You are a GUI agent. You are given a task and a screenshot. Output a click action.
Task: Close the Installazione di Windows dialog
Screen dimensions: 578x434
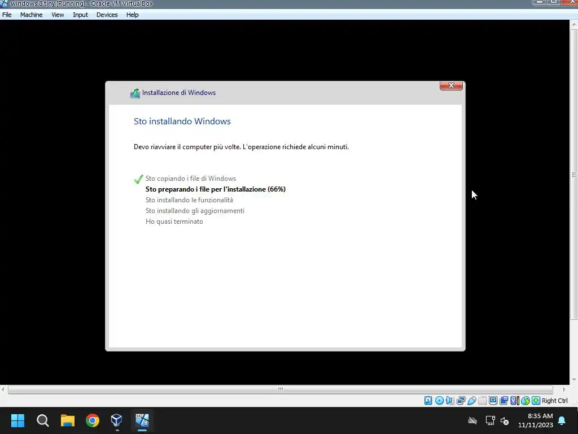(x=451, y=85)
